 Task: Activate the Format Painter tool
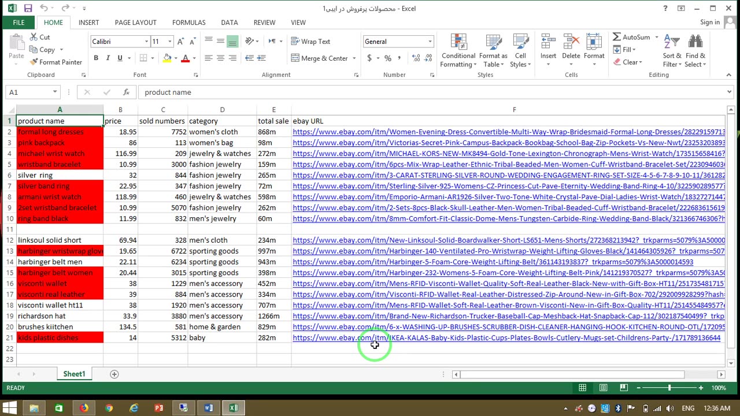(56, 62)
